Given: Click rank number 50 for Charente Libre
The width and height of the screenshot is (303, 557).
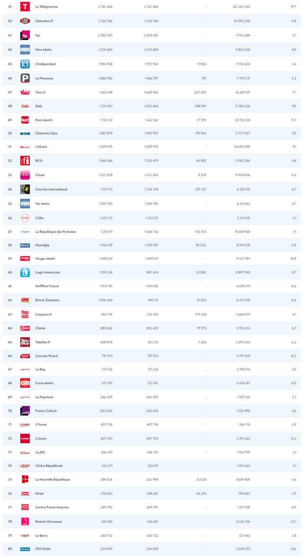Looking at the screenshot, I should pyautogui.click(x=10, y=133).
